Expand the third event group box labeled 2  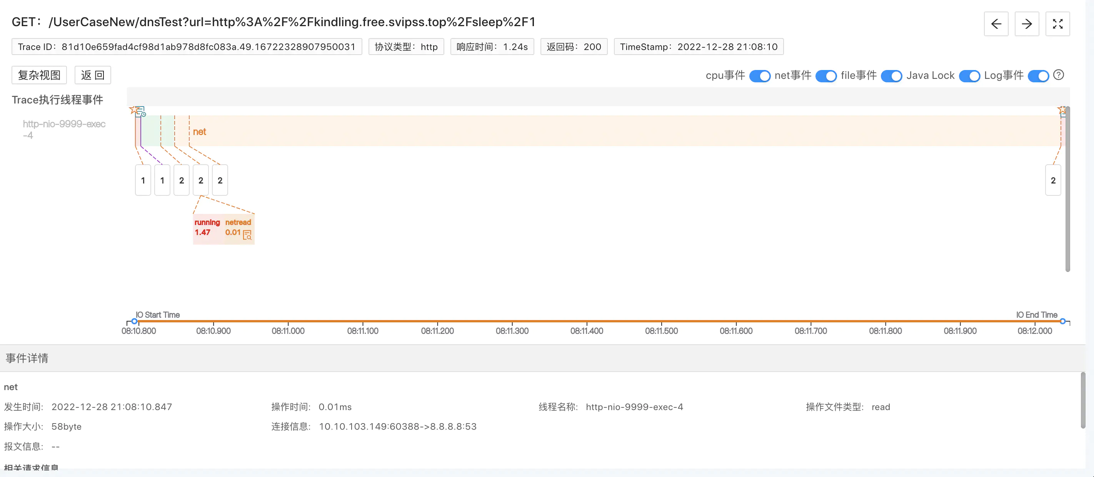pos(181,180)
